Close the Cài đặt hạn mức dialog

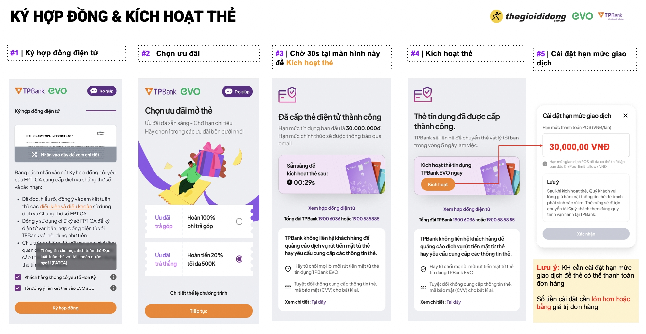pos(625,116)
